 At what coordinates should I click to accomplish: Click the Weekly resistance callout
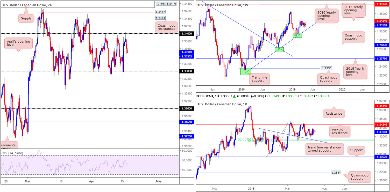tap(339, 131)
